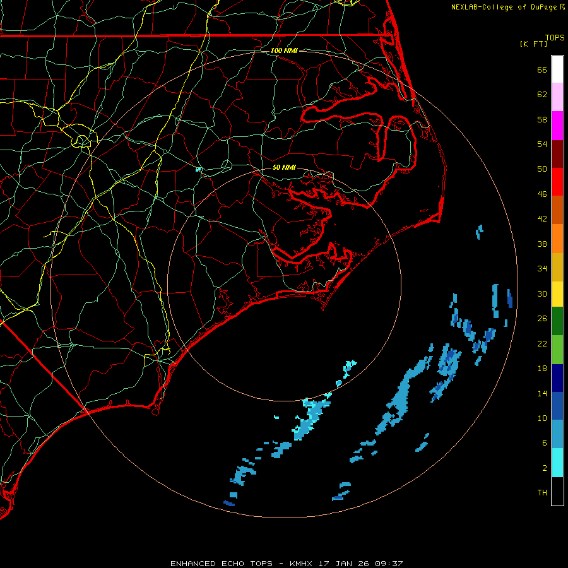Viewport: 568px width, 568px height.
Task: Click the magenta legend swatch
Action: click(557, 126)
